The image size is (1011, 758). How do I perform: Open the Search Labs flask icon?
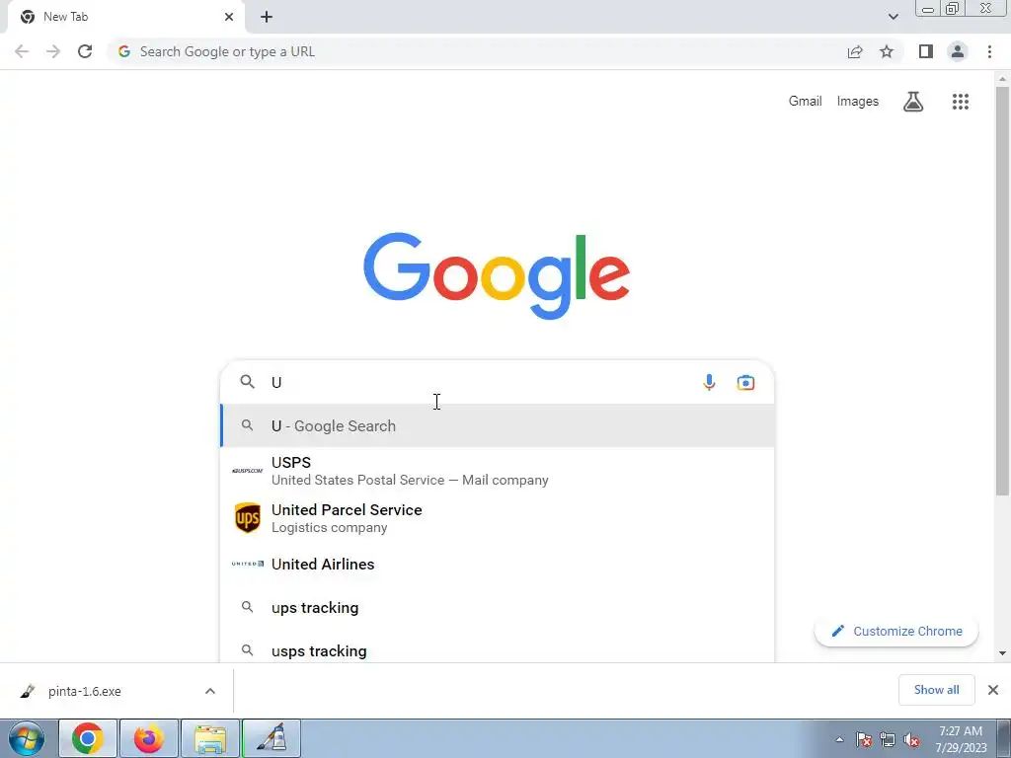[913, 102]
